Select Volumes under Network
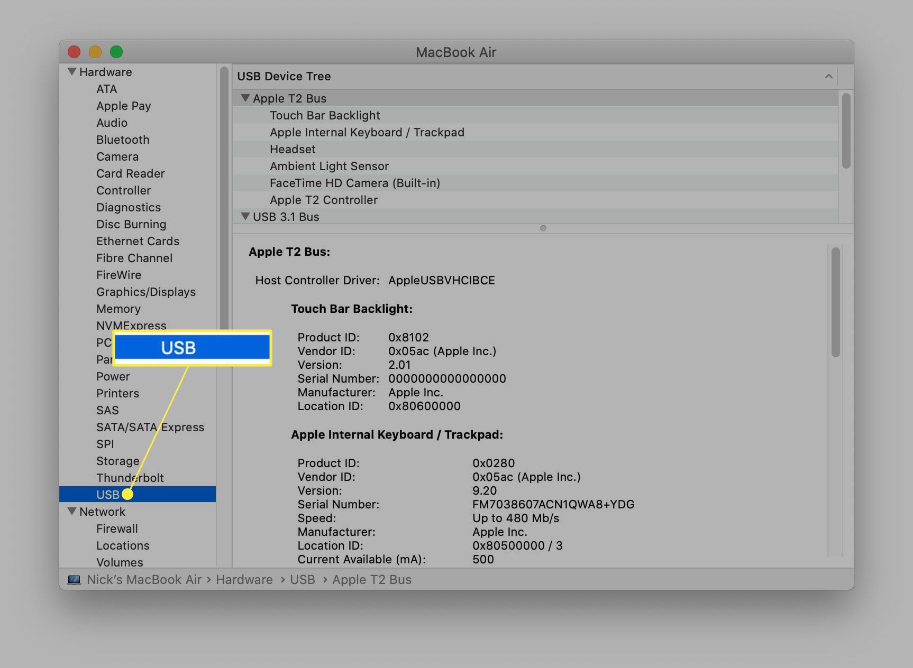This screenshot has width=913, height=668. (120, 562)
